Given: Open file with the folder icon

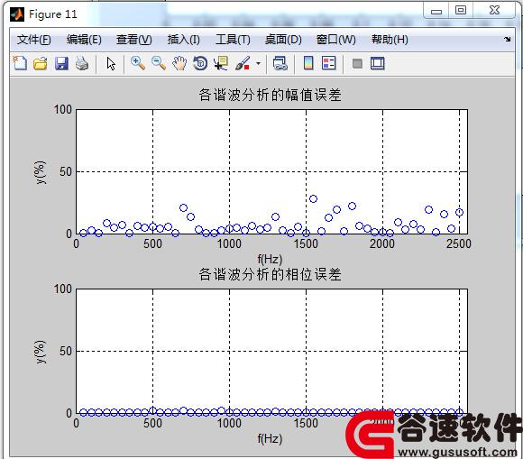Looking at the screenshot, I should pos(41,63).
